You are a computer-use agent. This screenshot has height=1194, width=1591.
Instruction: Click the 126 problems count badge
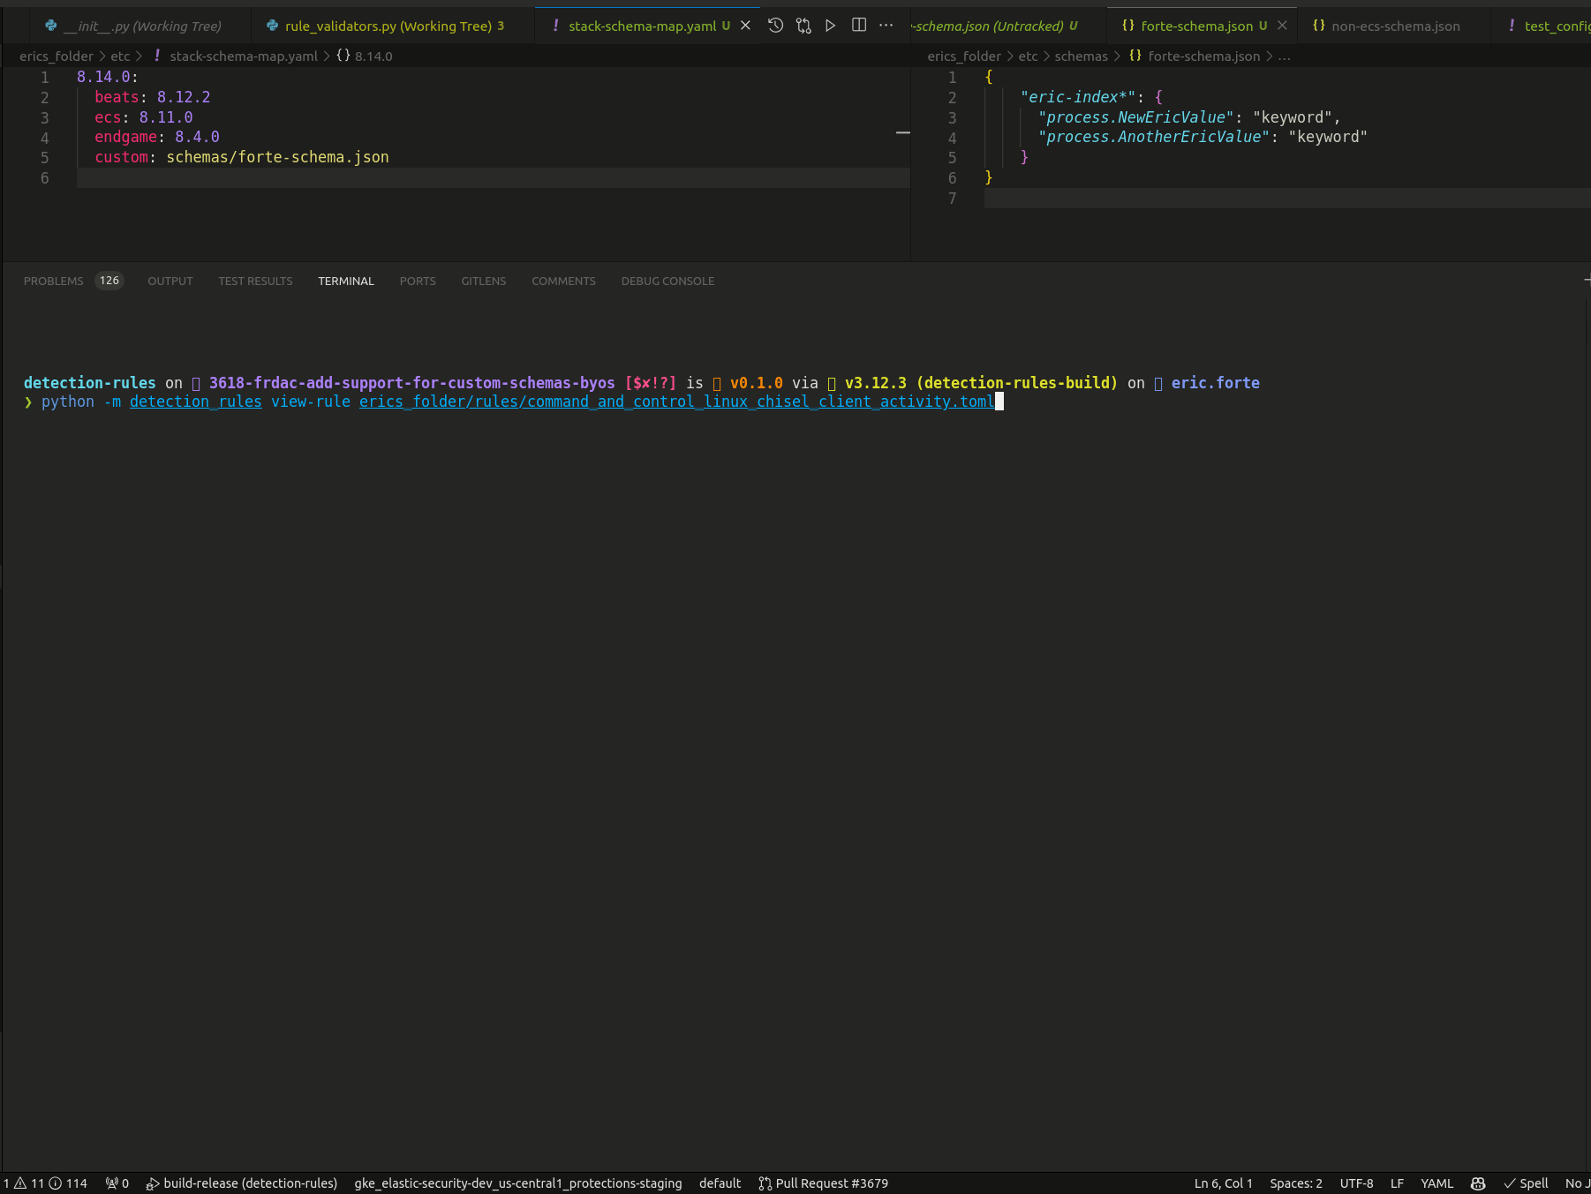(109, 281)
